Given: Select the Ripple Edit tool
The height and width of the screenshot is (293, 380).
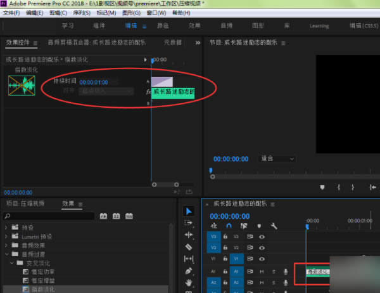Looking at the screenshot, I should [x=189, y=235].
